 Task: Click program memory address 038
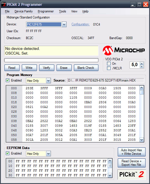pyautogui.click(x=14, y=121)
